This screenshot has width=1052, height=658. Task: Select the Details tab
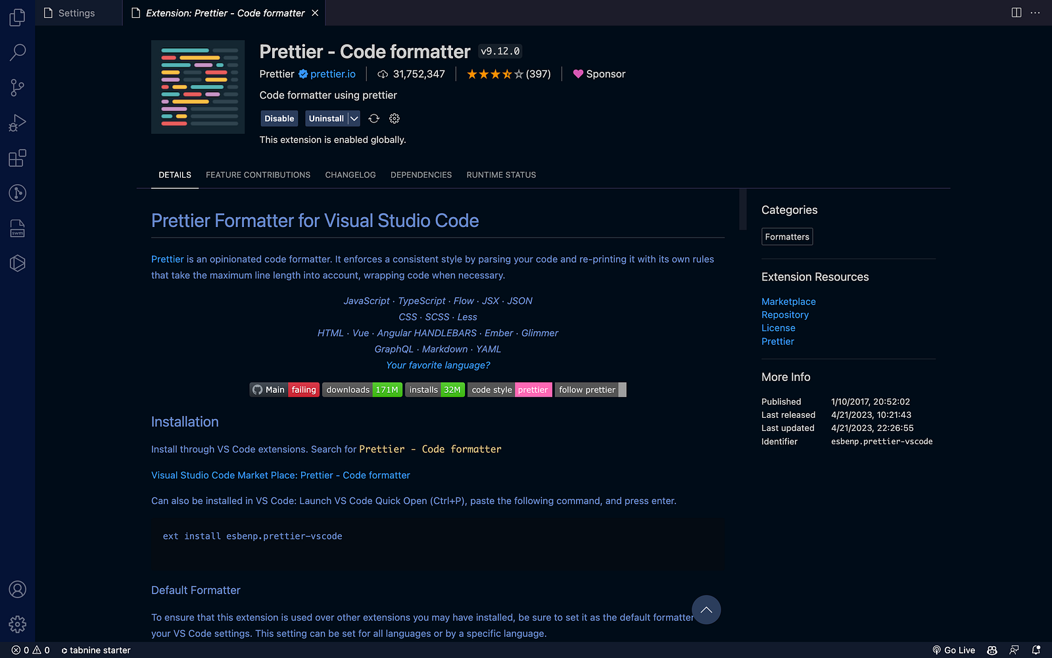(175, 175)
